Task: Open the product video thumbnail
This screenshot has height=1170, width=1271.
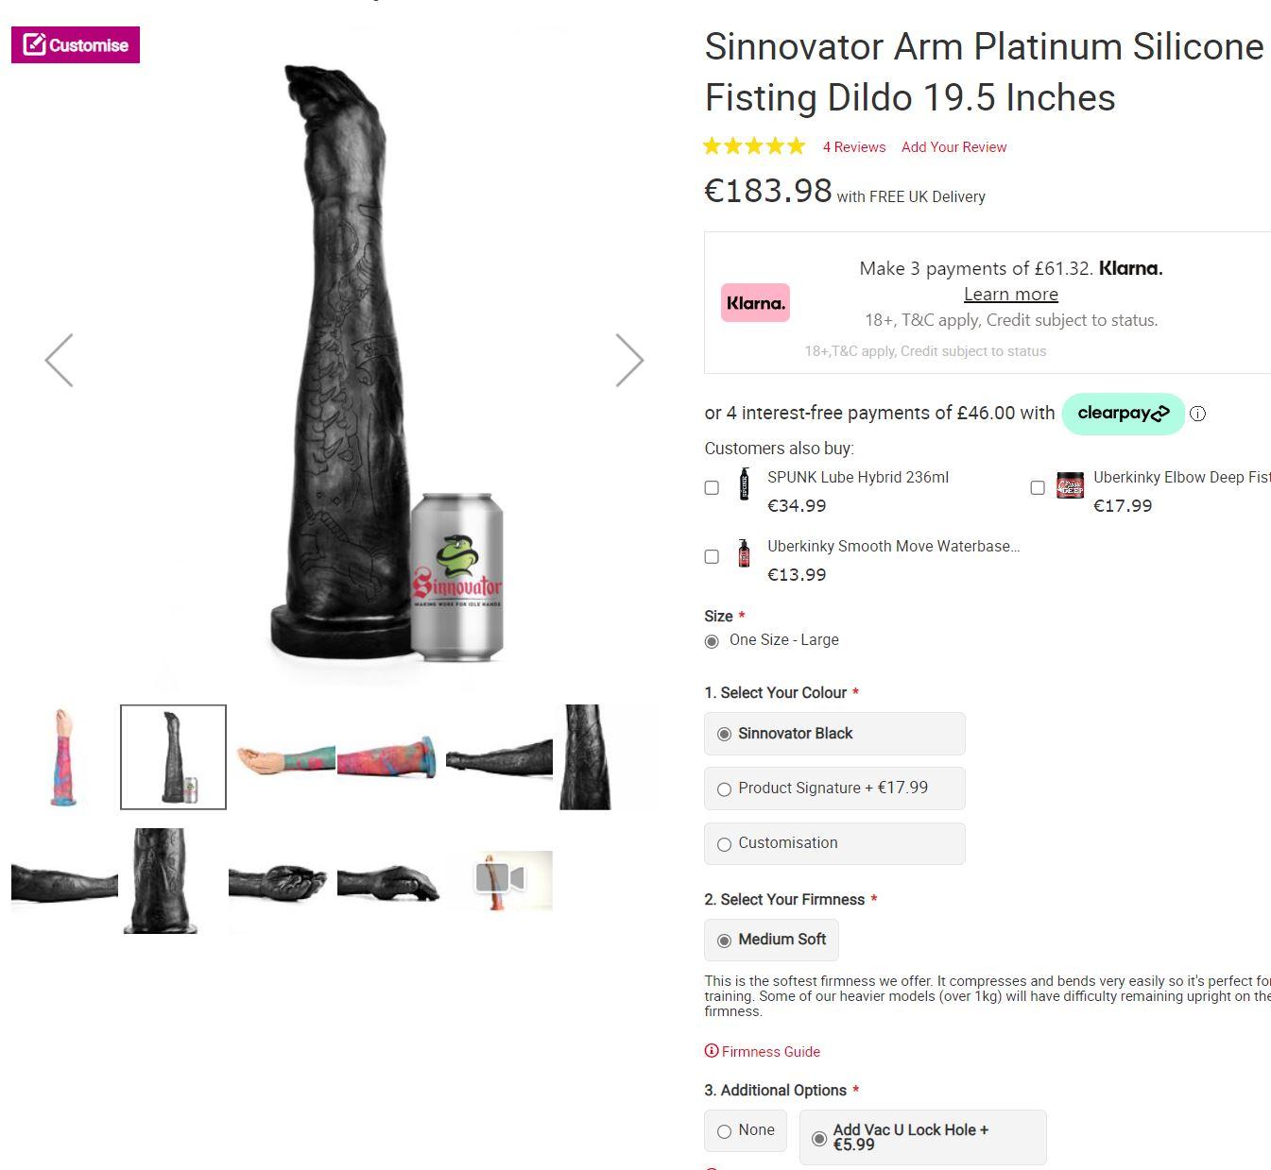Action: click(x=500, y=879)
